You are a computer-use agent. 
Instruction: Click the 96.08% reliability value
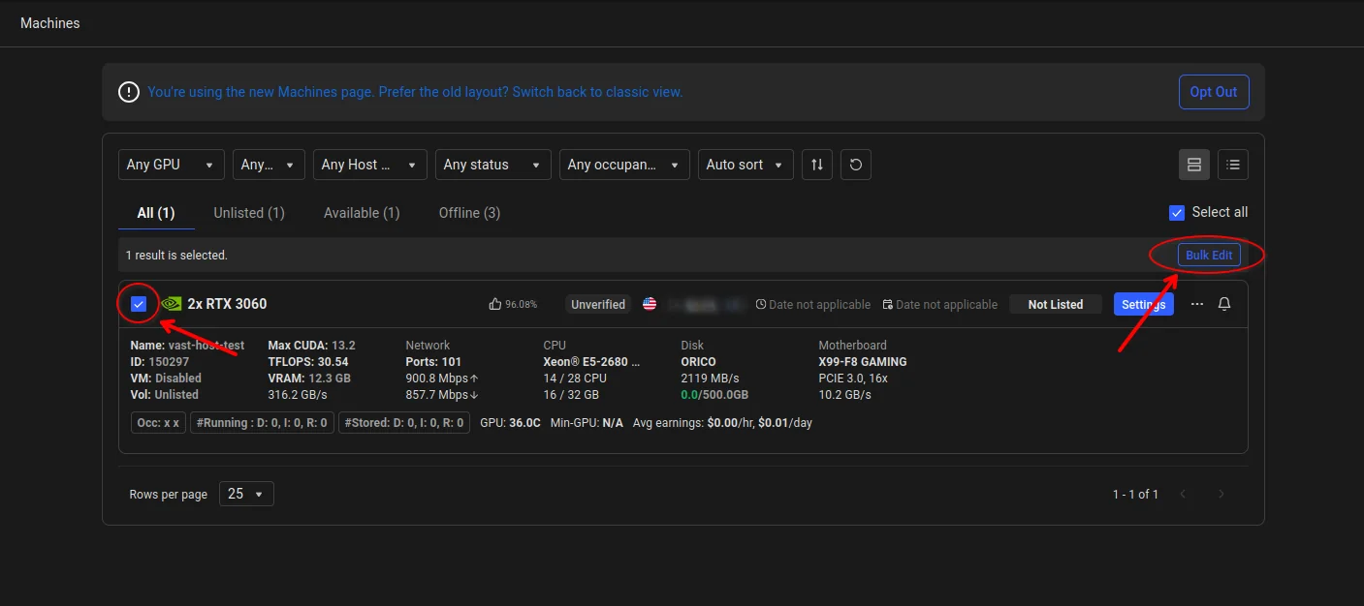point(521,304)
